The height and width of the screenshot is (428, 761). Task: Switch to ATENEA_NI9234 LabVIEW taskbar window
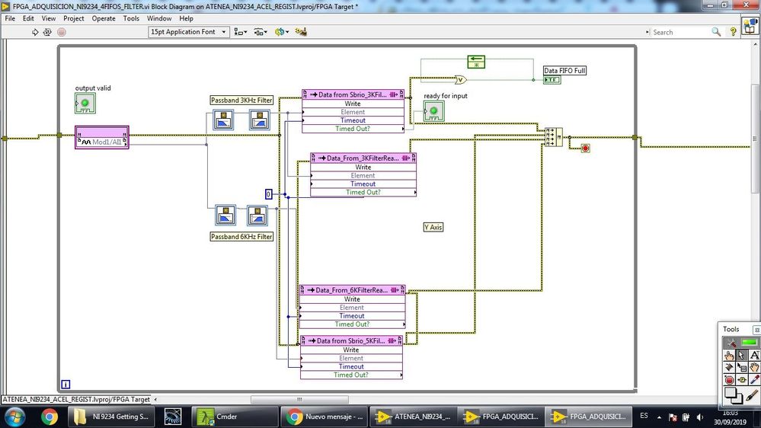414,417
